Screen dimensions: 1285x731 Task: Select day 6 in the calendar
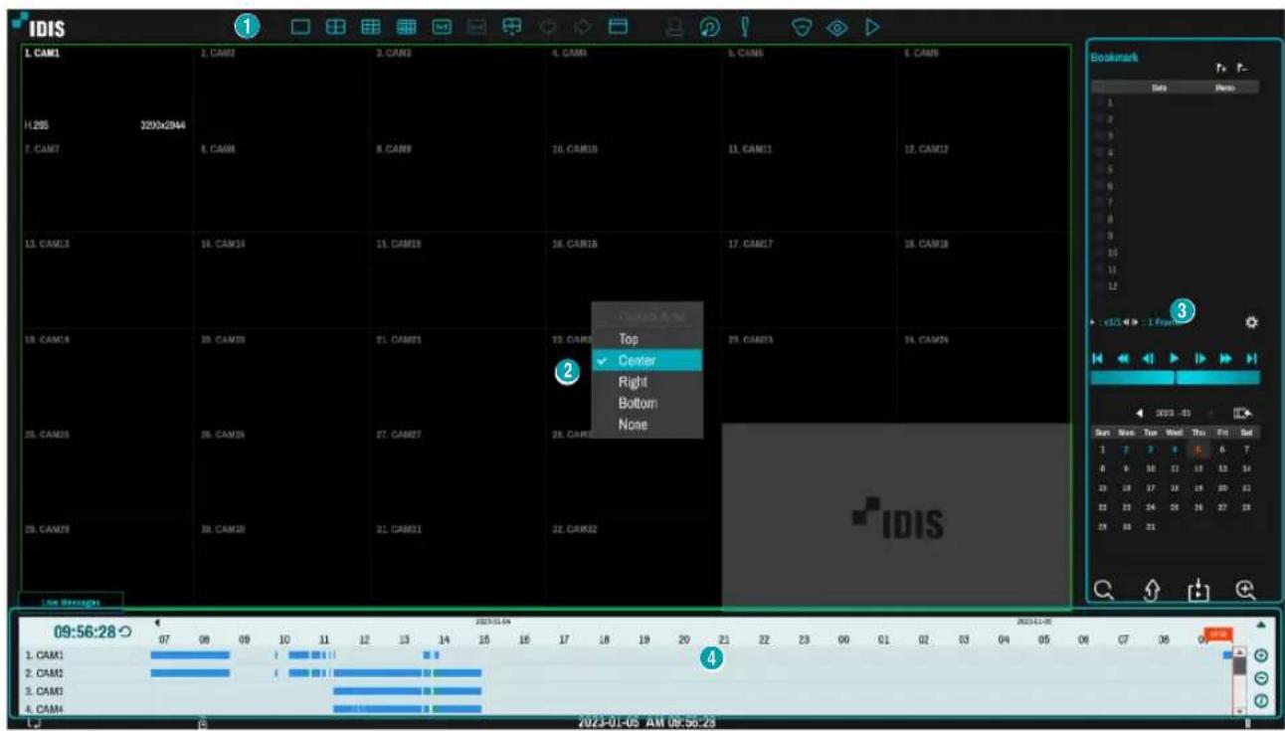click(x=1222, y=450)
